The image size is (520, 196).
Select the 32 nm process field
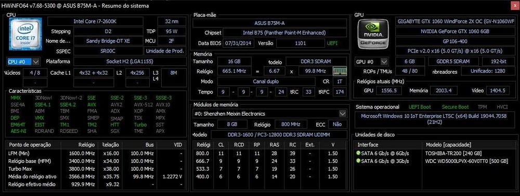coord(172,21)
